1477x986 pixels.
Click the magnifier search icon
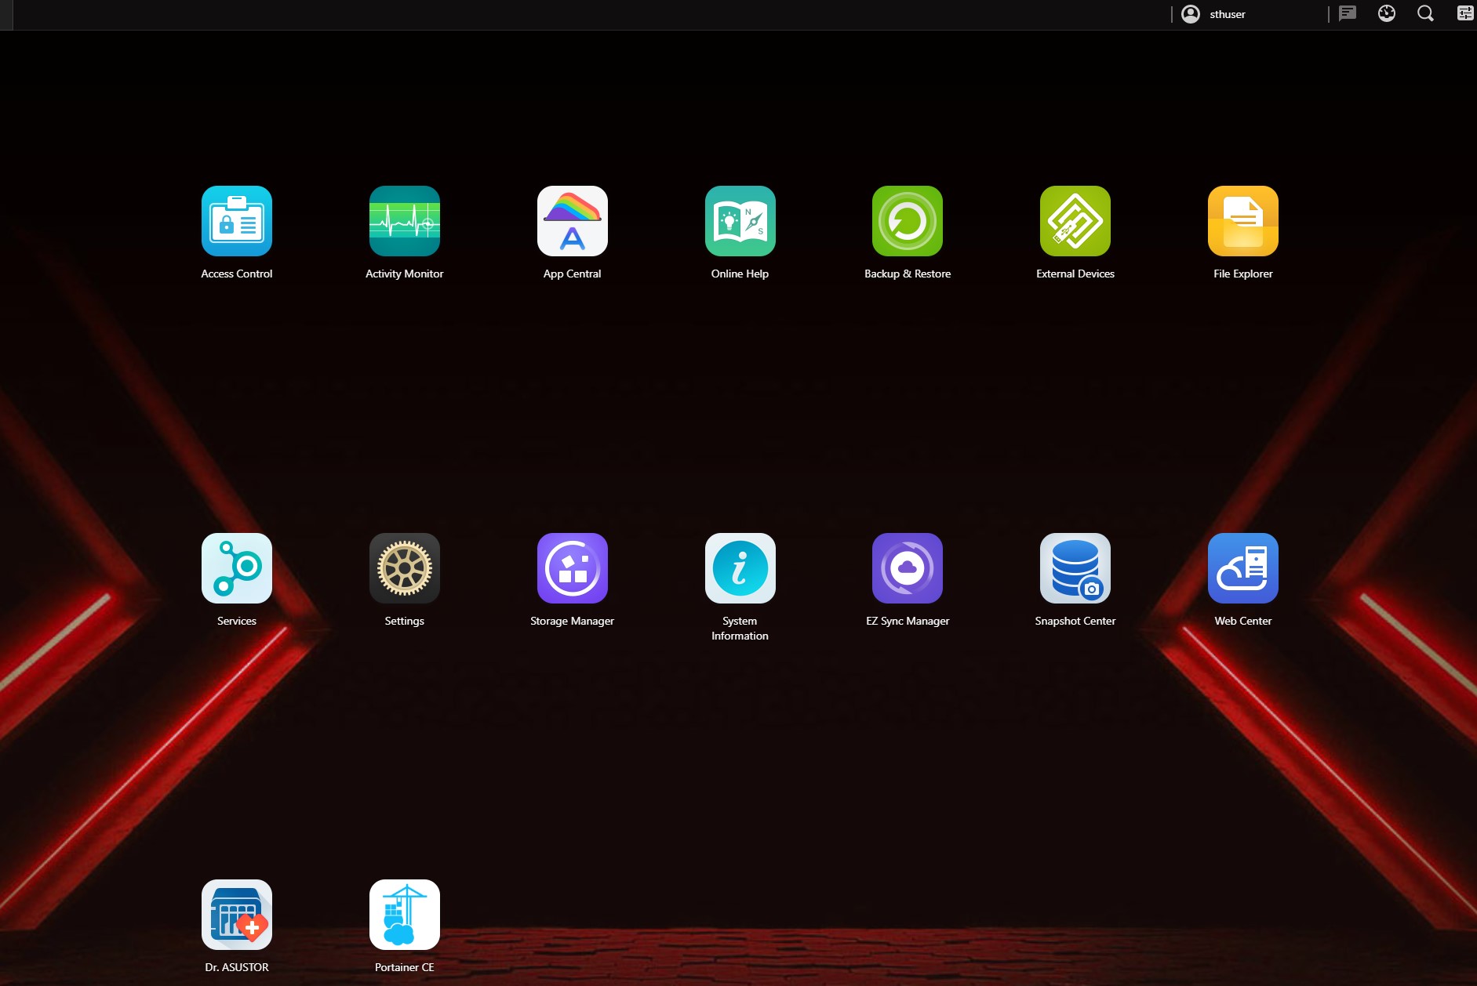pyautogui.click(x=1426, y=14)
